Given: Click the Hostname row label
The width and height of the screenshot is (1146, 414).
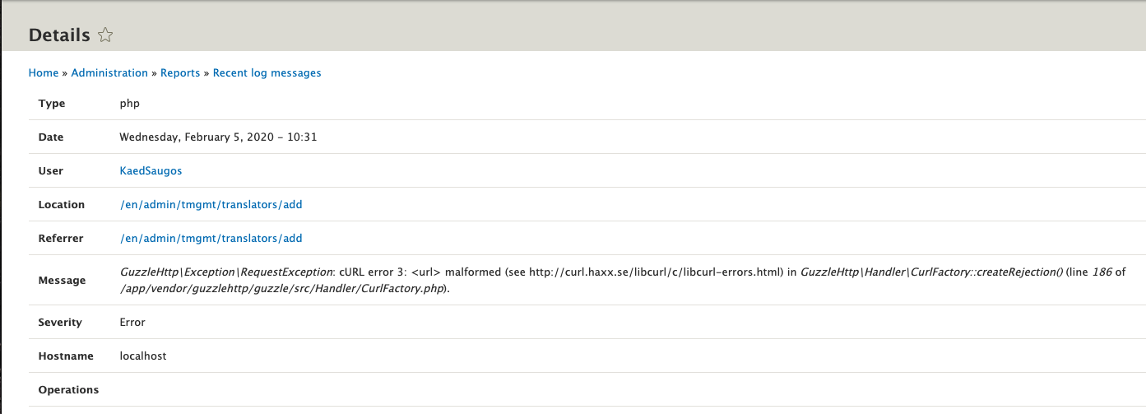Looking at the screenshot, I should click(x=64, y=356).
